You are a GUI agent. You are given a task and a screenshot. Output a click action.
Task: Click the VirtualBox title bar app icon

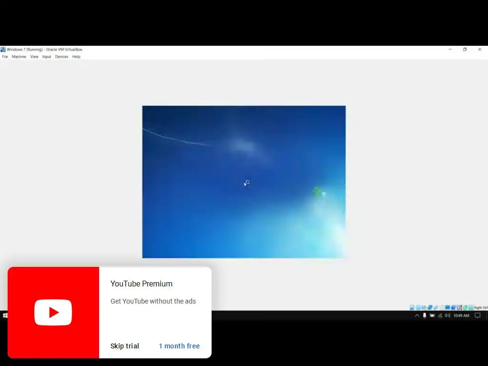[x=3, y=49]
